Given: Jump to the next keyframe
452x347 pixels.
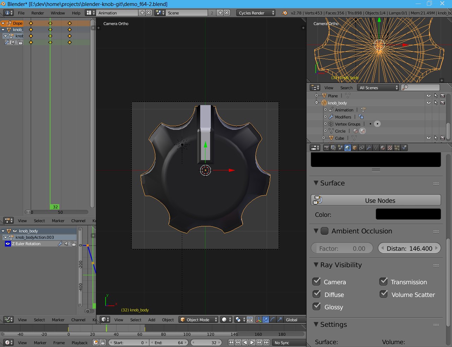Looking at the screenshot, I should (260, 342).
